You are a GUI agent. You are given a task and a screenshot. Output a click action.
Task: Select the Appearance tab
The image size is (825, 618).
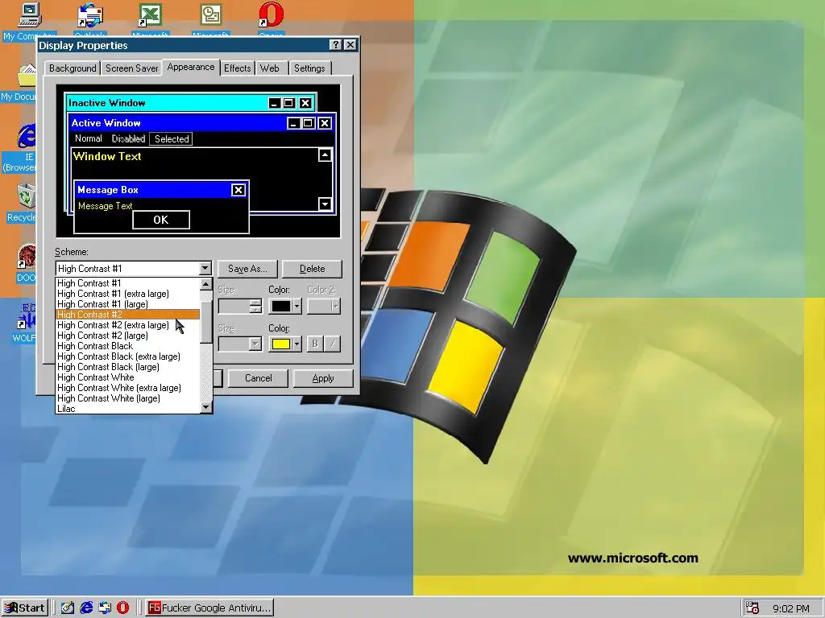point(190,68)
